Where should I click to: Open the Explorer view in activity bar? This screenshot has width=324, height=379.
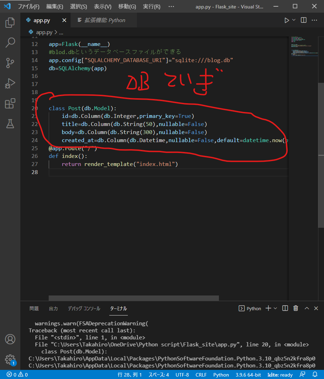pos(10,23)
